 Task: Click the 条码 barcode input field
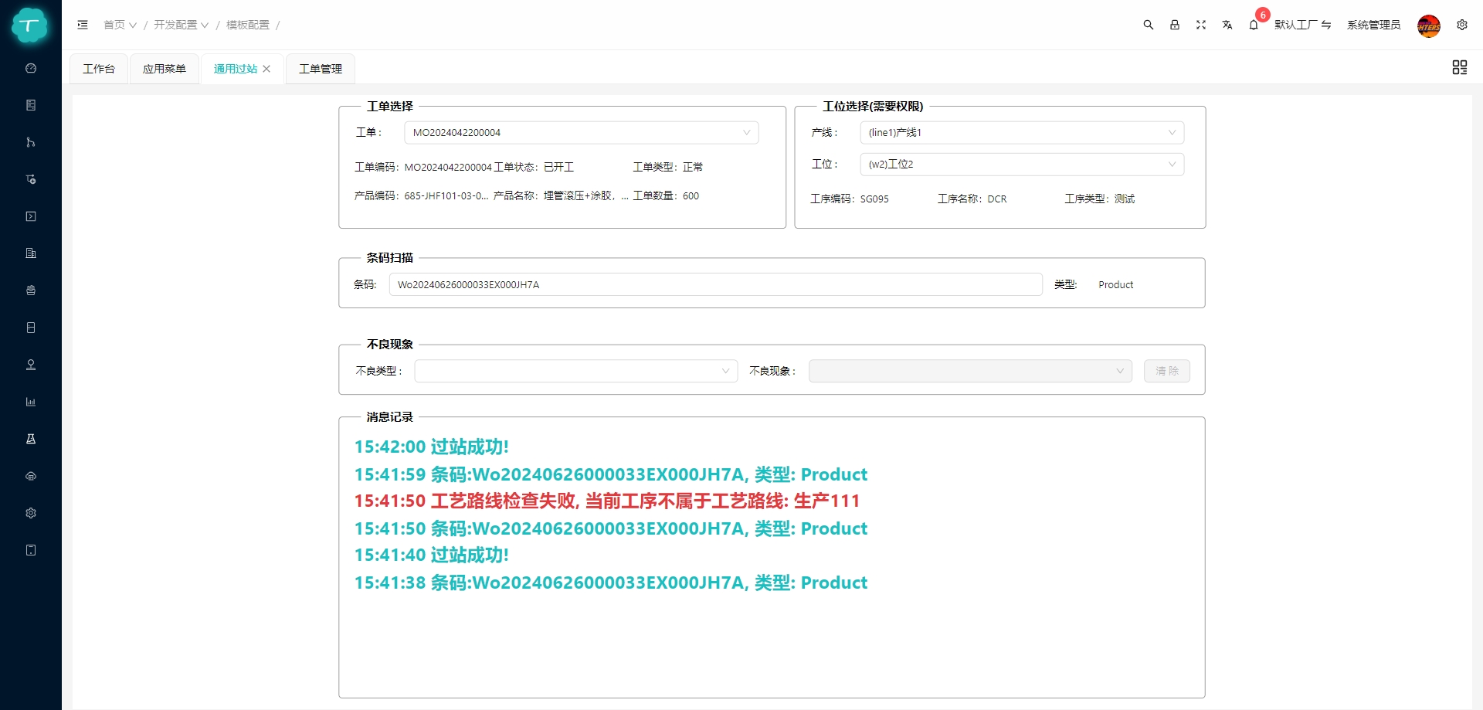click(714, 284)
